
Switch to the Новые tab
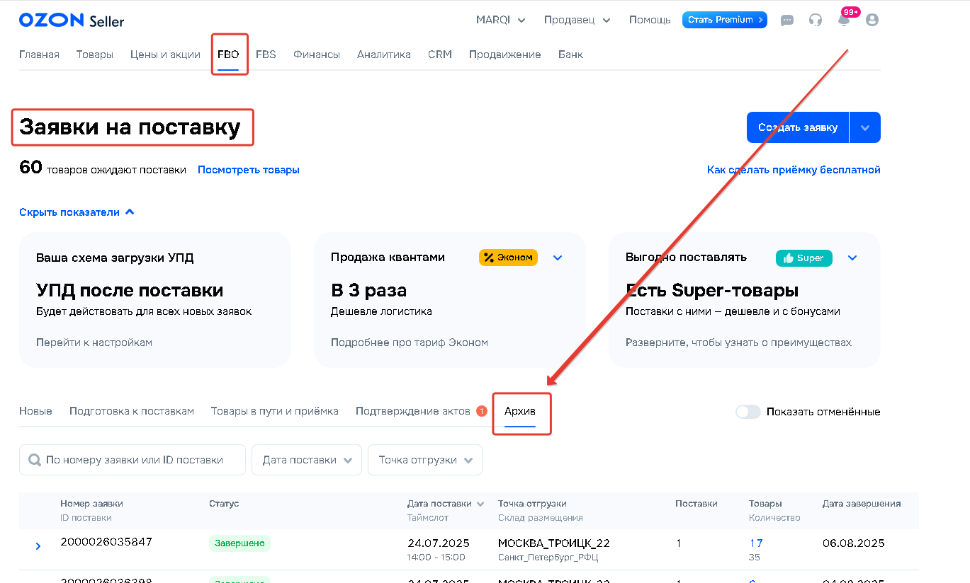35,411
